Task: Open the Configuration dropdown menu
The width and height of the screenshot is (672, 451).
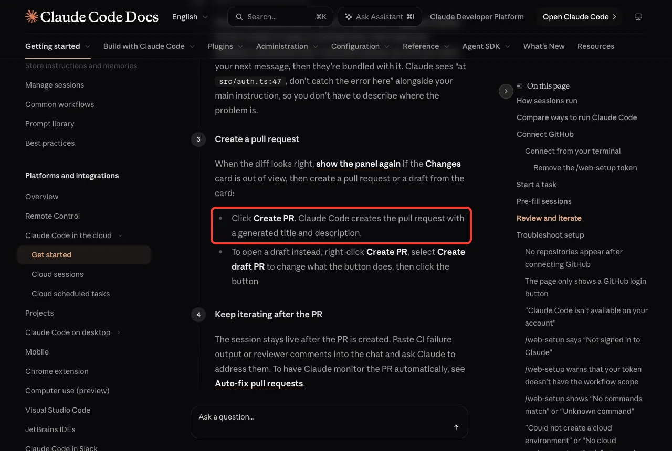Action: [361, 46]
